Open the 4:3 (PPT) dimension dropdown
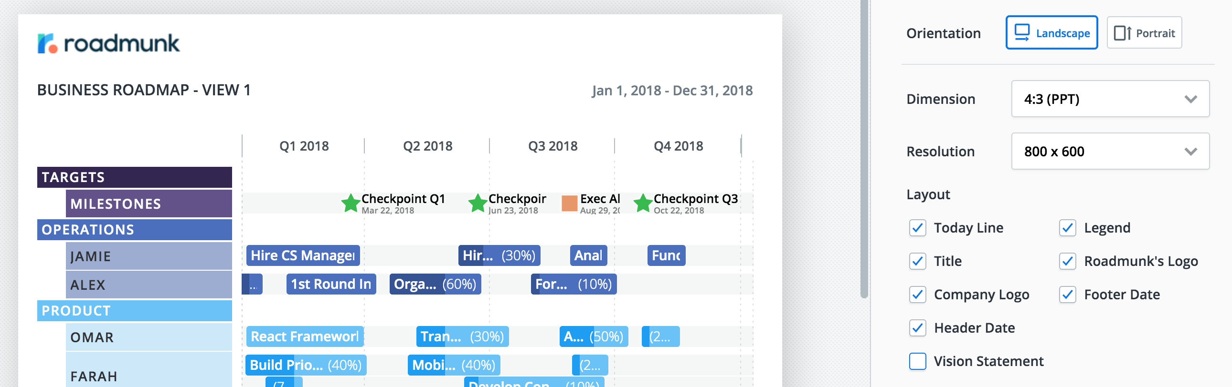This screenshot has height=387, width=1232. (x=1110, y=99)
